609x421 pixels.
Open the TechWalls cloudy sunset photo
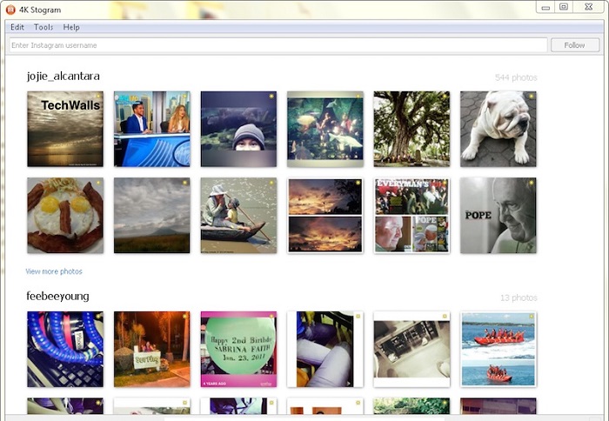pyautogui.click(x=65, y=129)
